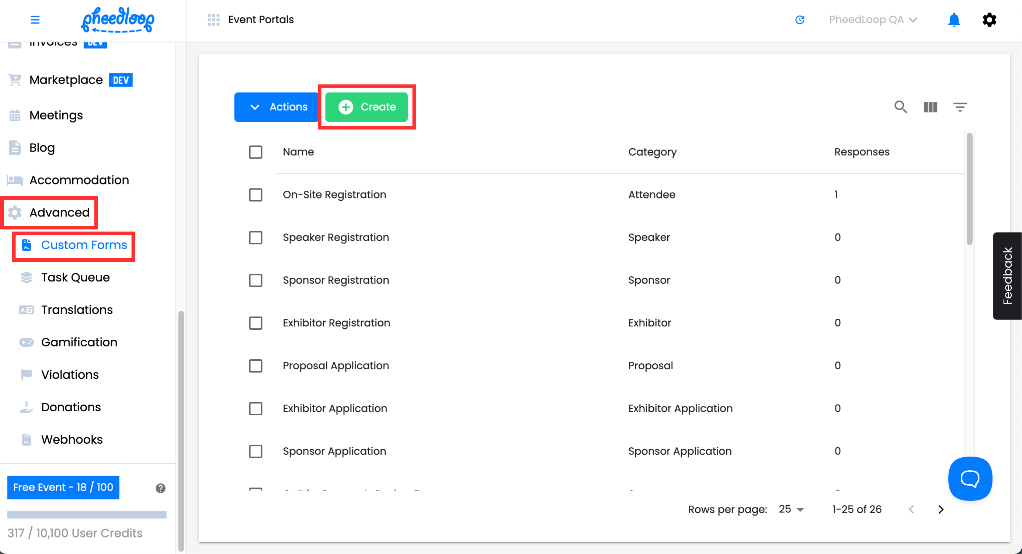
Task: Click the filter table icon
Action: pos(960,107)
